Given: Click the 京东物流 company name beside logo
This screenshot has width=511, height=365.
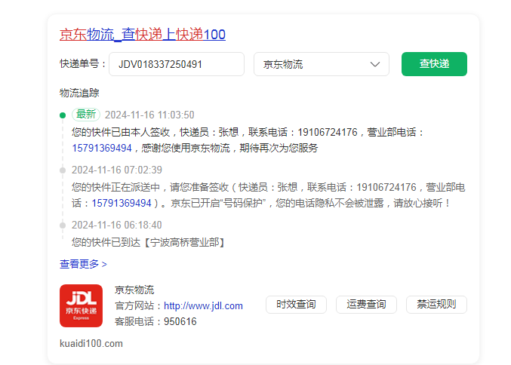Looking at the screenshot, I should (x=134, y=290).
